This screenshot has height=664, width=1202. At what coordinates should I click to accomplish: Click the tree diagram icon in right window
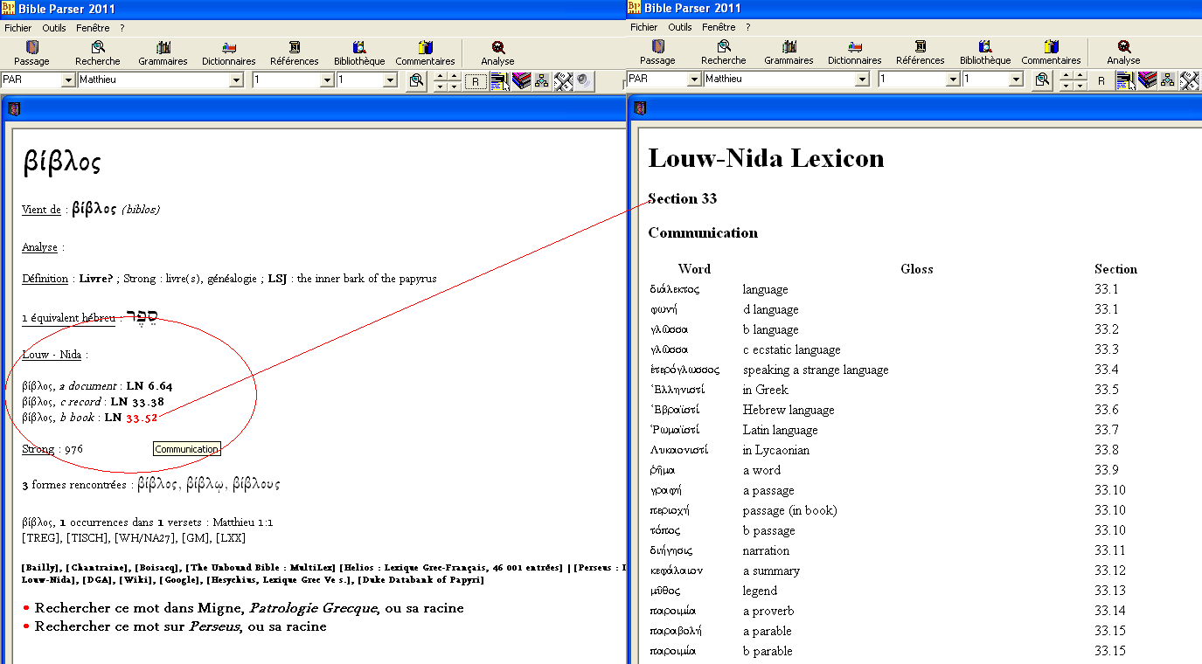pos(1168,81)
